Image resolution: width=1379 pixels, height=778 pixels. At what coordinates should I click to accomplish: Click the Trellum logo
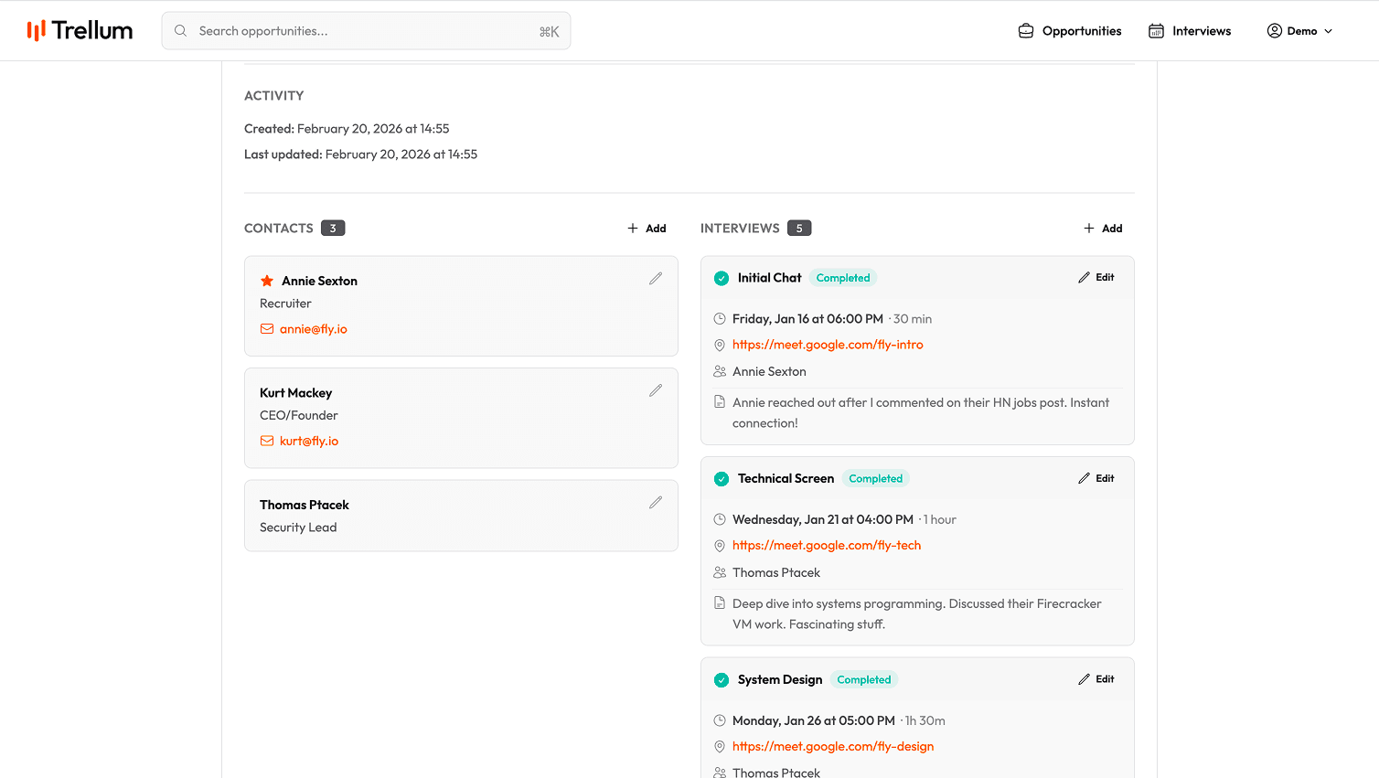[x=80, y=30]
